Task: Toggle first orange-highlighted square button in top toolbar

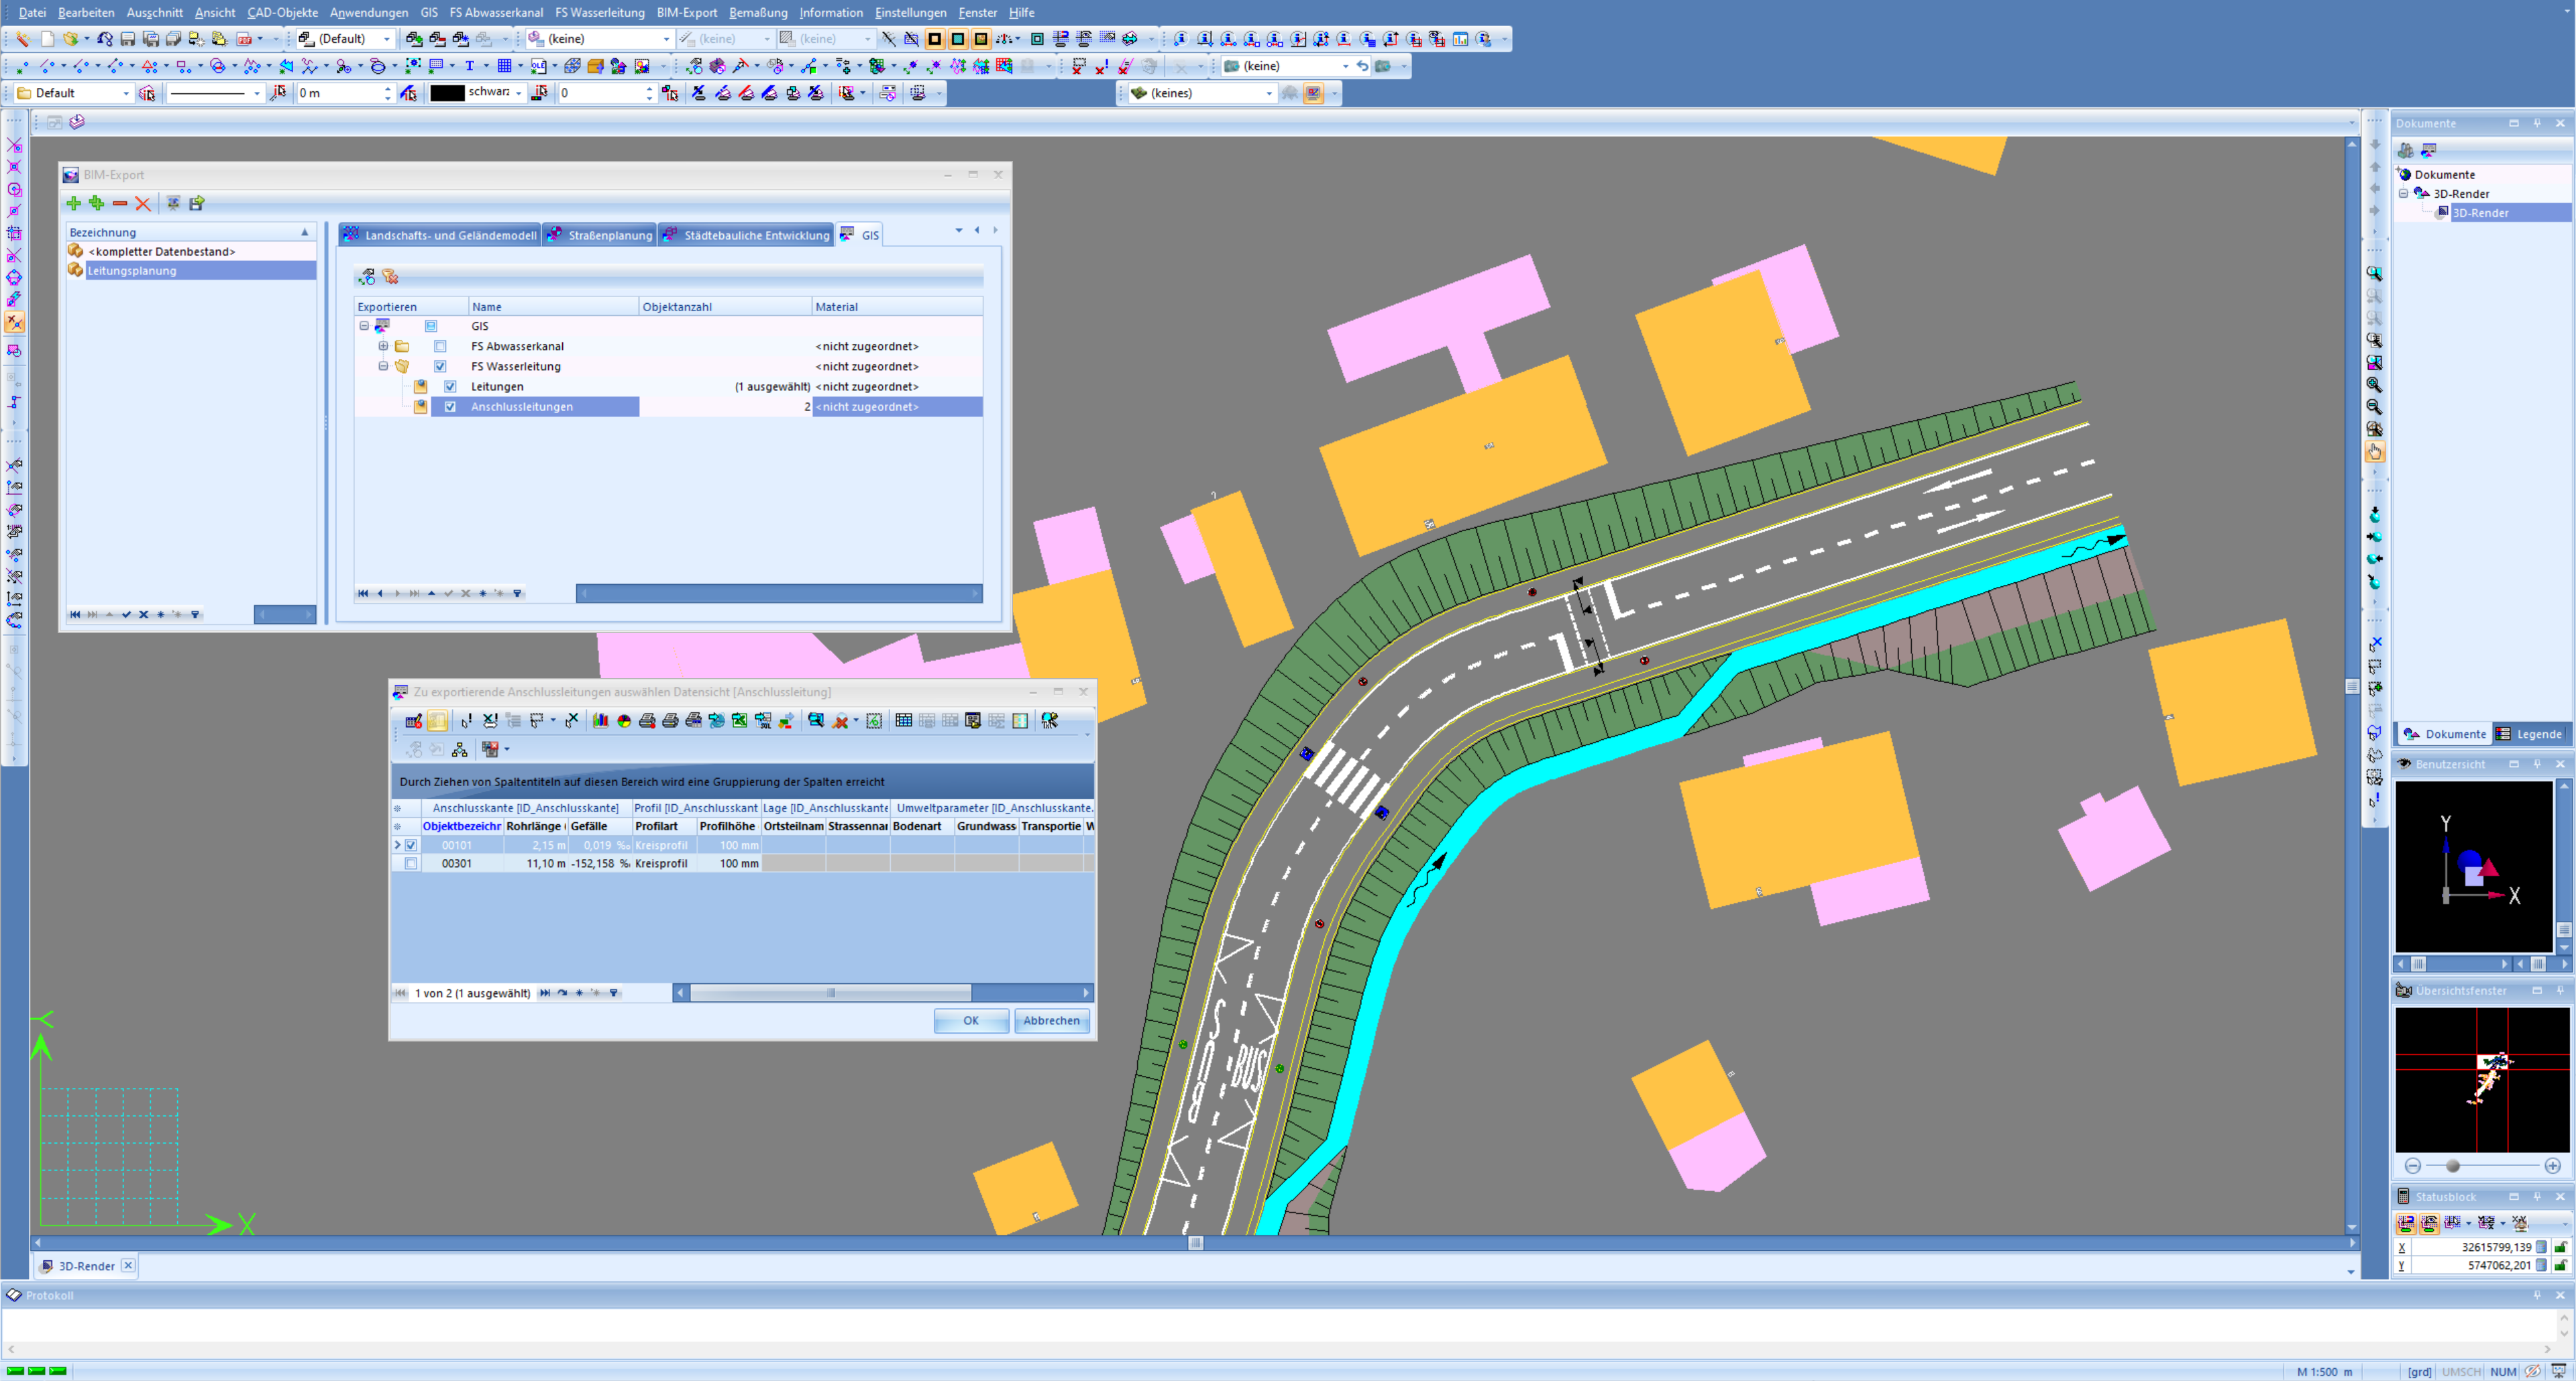Action: (x=934, y=39)
